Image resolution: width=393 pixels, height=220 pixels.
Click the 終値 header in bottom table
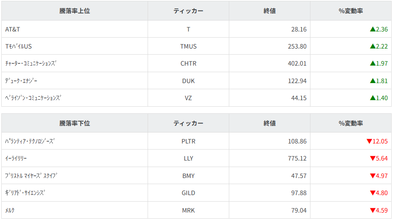(x=269, y=123)
